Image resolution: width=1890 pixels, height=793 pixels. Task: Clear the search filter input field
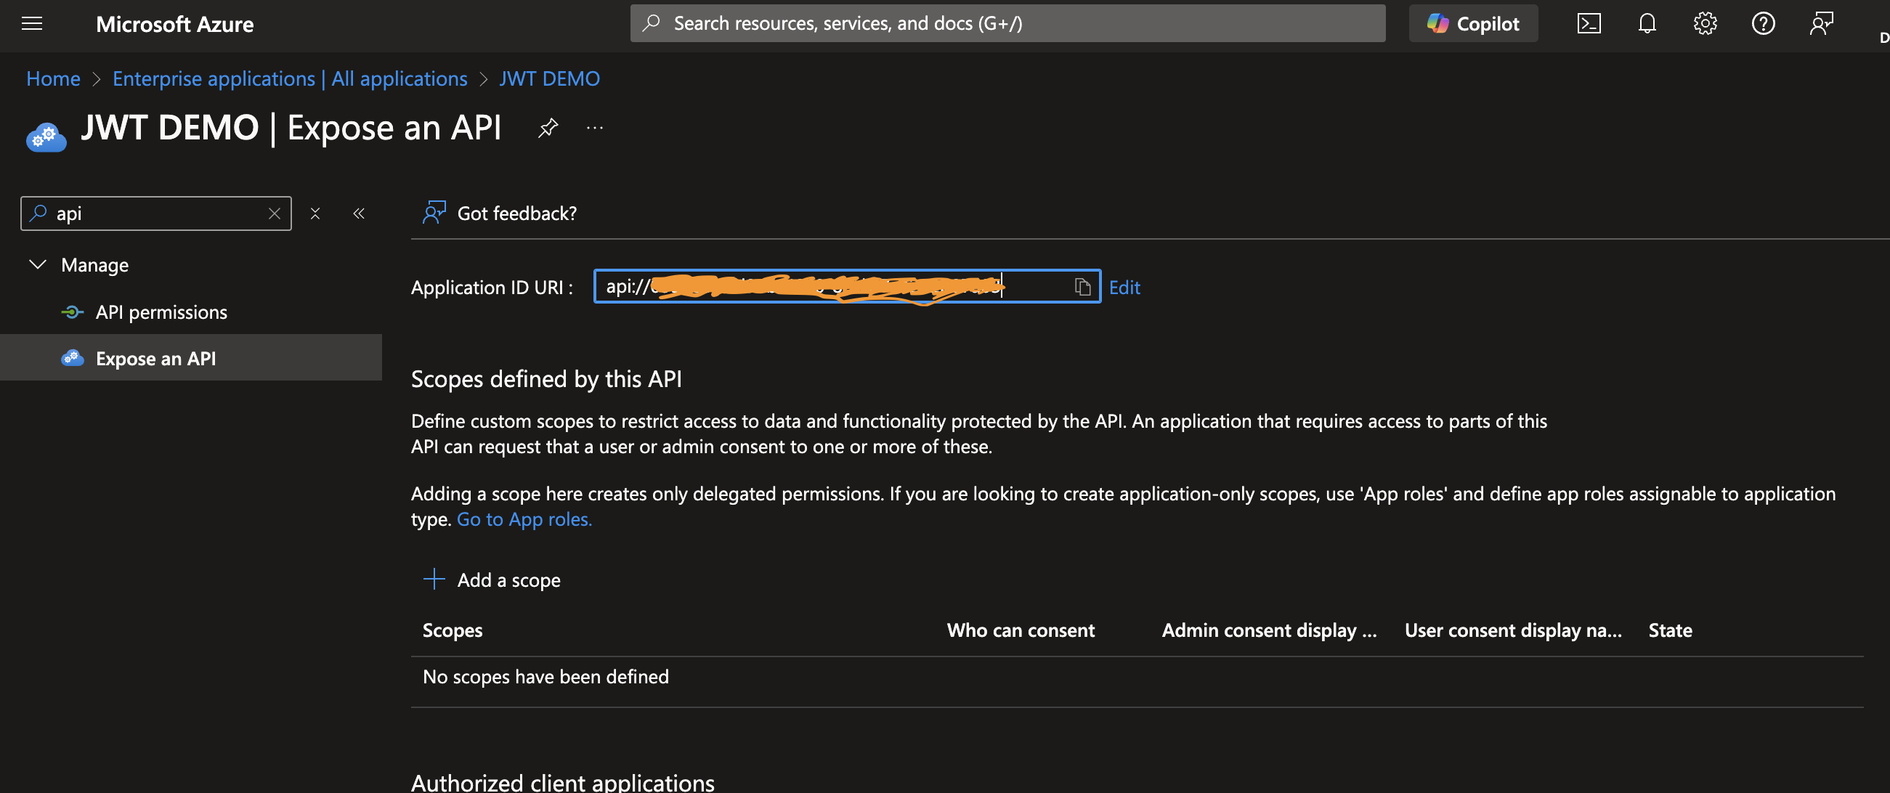(274, 212)
